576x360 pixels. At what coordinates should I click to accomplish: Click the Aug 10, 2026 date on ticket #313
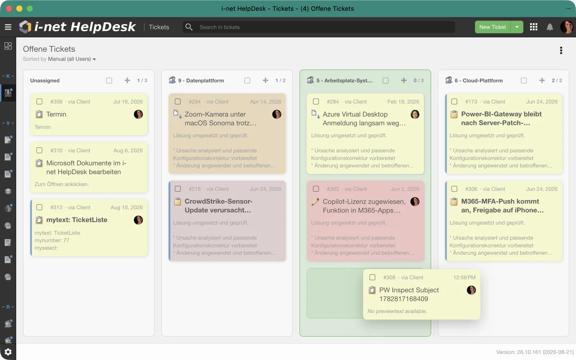127,207
